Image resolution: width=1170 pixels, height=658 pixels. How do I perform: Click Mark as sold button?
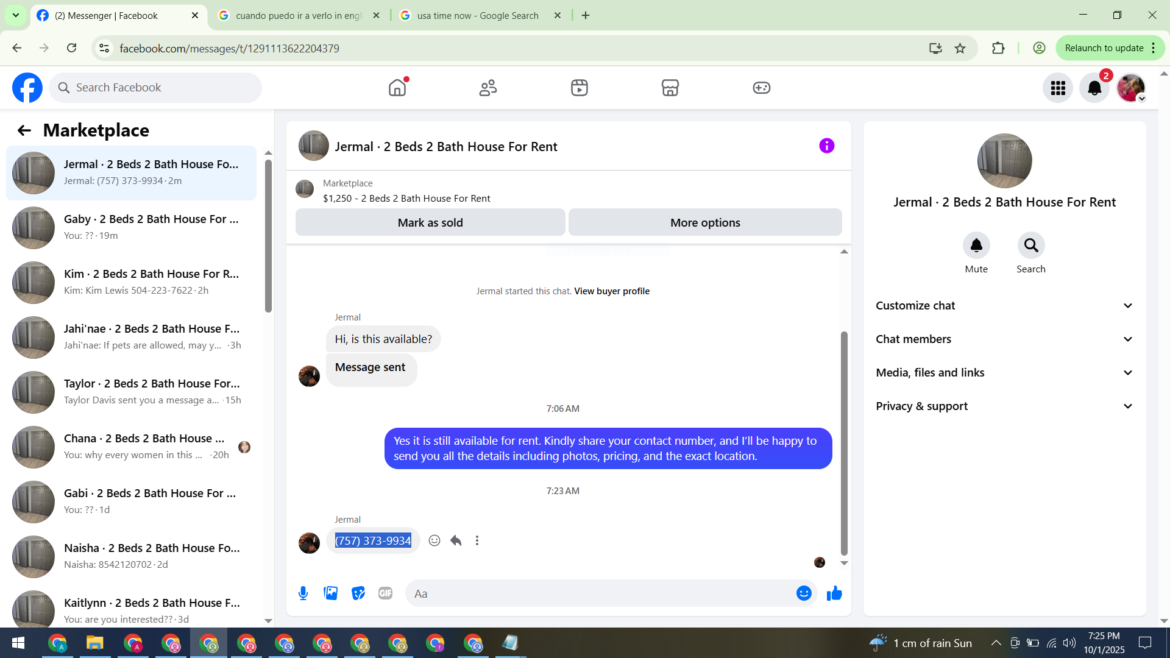point(430,222)
